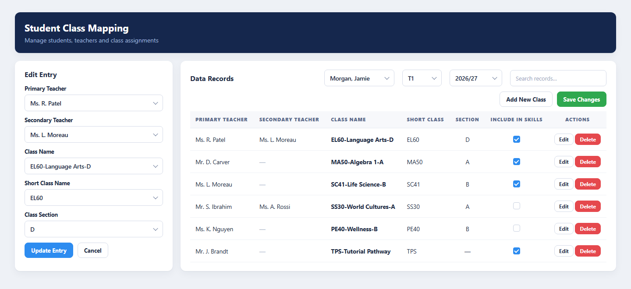Delete the TPS-Tutorial Pathway row
The height and width of the screenshot is (289, 631).
click(x=588, y=251)
